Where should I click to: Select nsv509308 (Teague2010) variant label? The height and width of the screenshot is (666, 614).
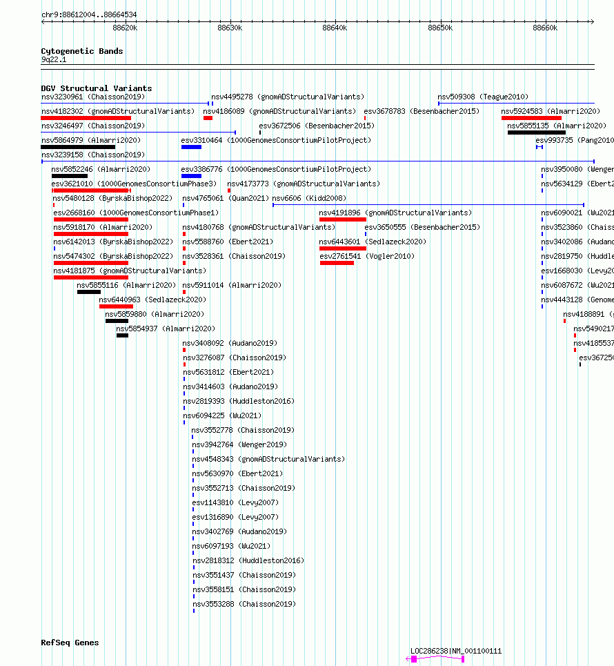[x=483, y=97]
